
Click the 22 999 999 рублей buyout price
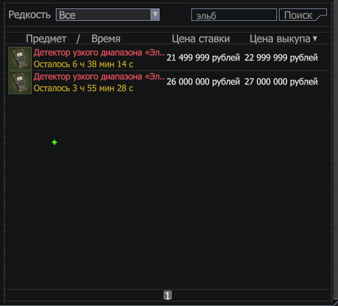(281, 58)
